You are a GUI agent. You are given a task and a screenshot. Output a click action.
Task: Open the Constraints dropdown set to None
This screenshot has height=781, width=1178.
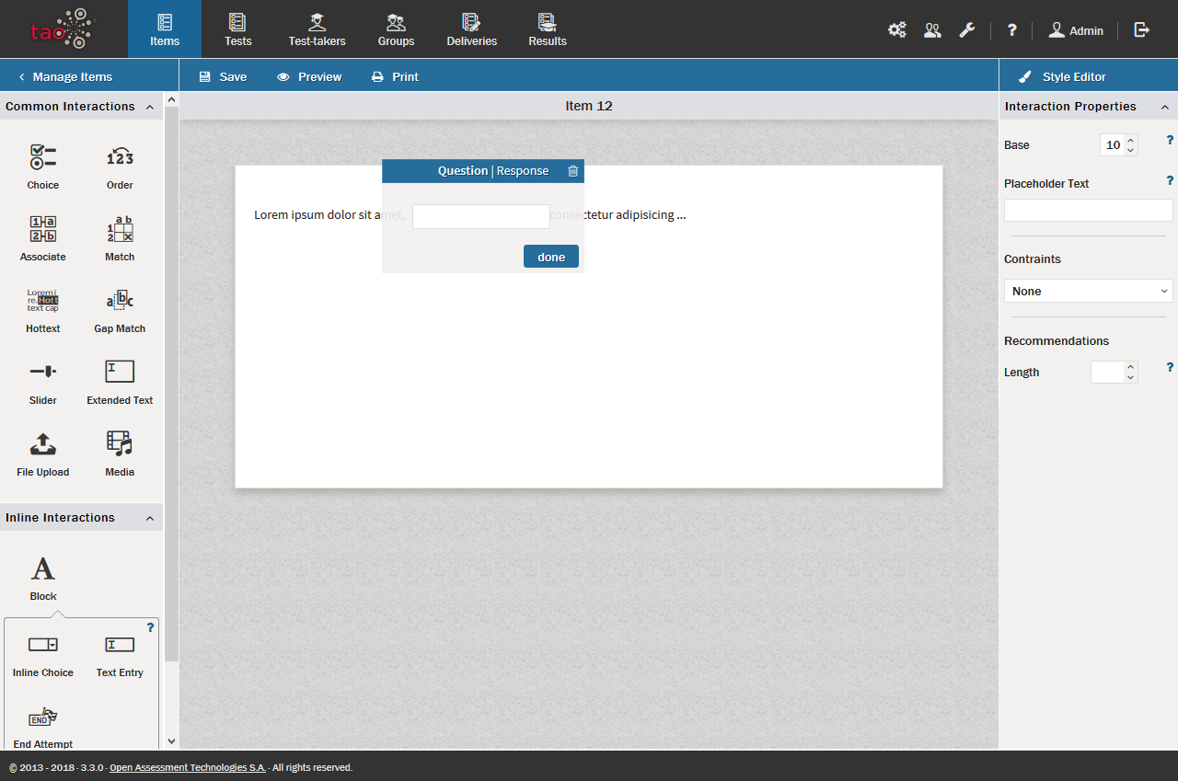pos(1088,291)
